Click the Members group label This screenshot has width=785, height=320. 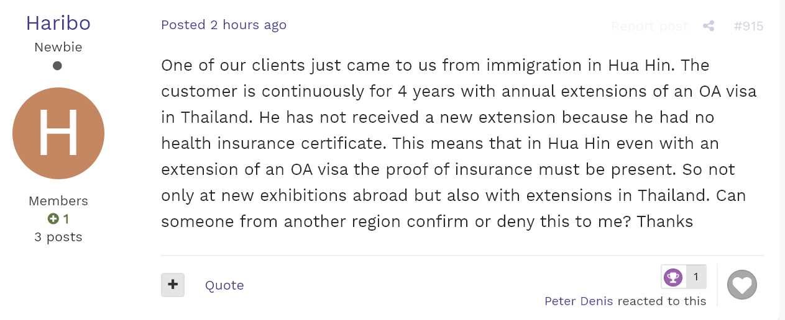click(x=58, y=201)
